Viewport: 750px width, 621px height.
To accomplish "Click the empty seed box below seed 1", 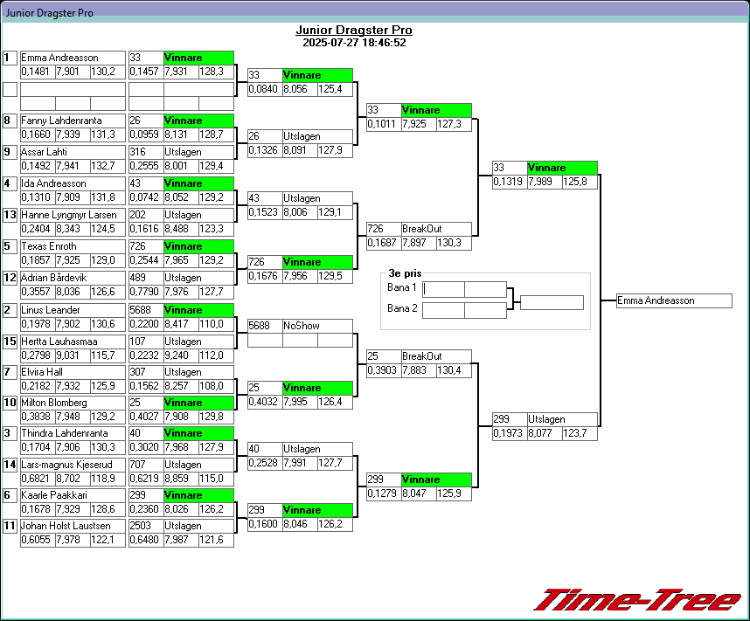I will (x=10, y=89).
